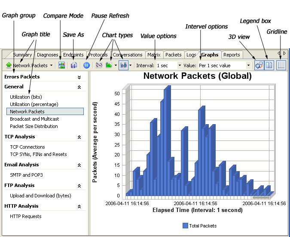The height and width of the screenshot is (237, 290).
Task: Switch to the Logs tab
Action: click(191, 55)
